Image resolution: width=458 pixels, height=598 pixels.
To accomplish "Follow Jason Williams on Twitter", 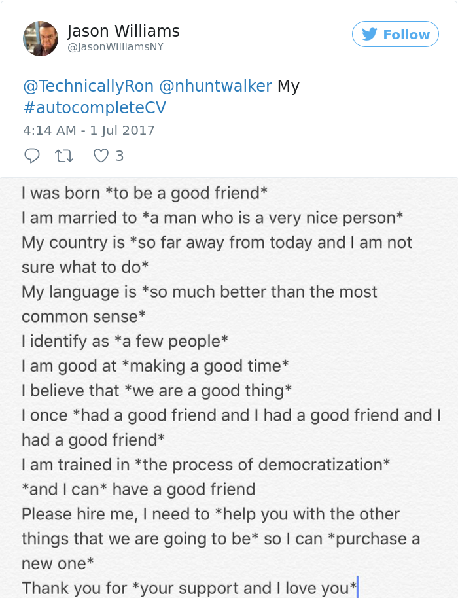I will 395,34.
